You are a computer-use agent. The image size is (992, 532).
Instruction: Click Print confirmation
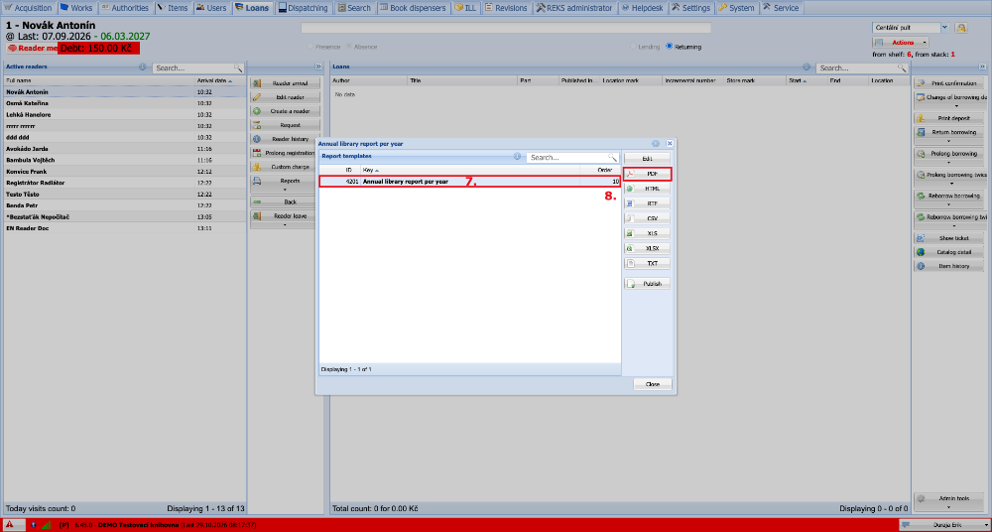(949, 83)
